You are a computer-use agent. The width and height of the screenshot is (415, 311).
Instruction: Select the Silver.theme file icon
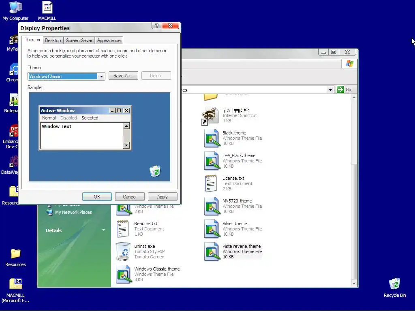212,229
